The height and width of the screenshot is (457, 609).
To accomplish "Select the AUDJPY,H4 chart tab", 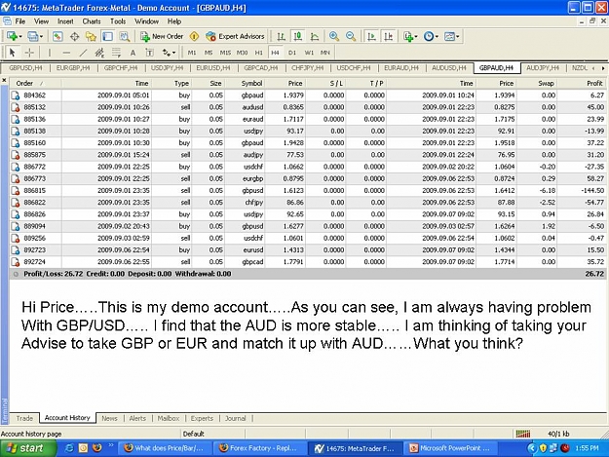I will tap(543, 68).
